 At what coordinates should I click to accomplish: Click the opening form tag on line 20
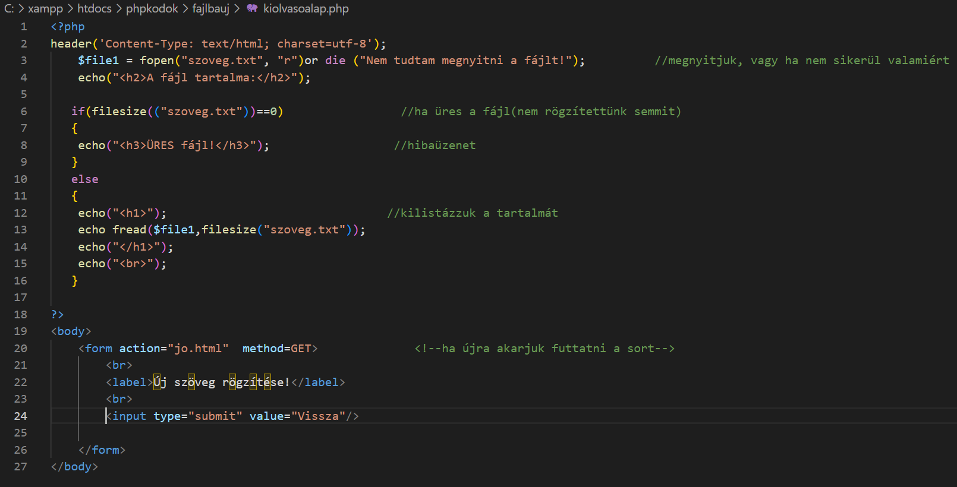[x=98, y=349]
